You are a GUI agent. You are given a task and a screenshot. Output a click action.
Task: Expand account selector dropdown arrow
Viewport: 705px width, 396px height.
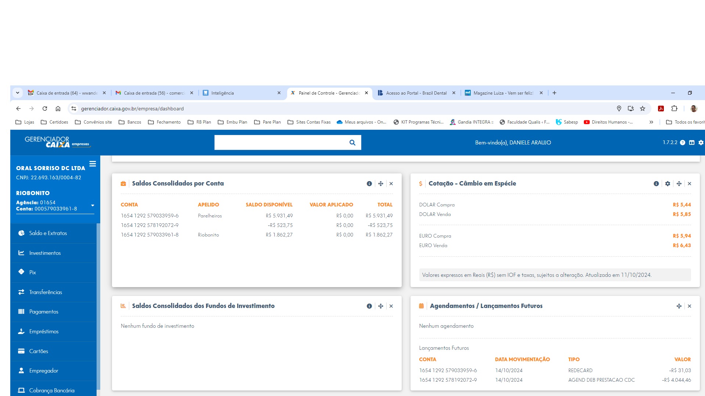point(93,206)
